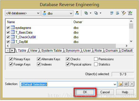
Task: Click the Delete selection X icon
Action: coord(132,84)
